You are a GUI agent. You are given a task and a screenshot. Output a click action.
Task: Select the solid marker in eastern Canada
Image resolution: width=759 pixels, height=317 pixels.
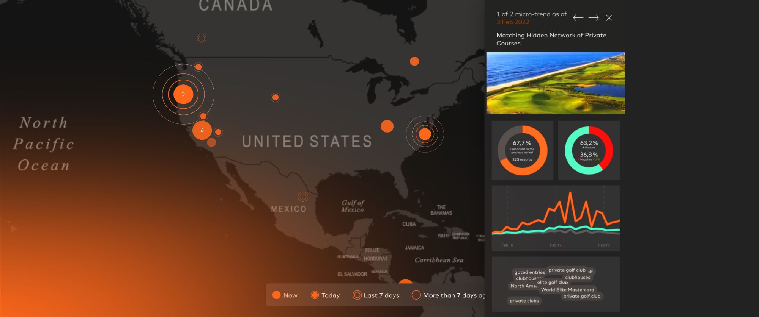414,61
